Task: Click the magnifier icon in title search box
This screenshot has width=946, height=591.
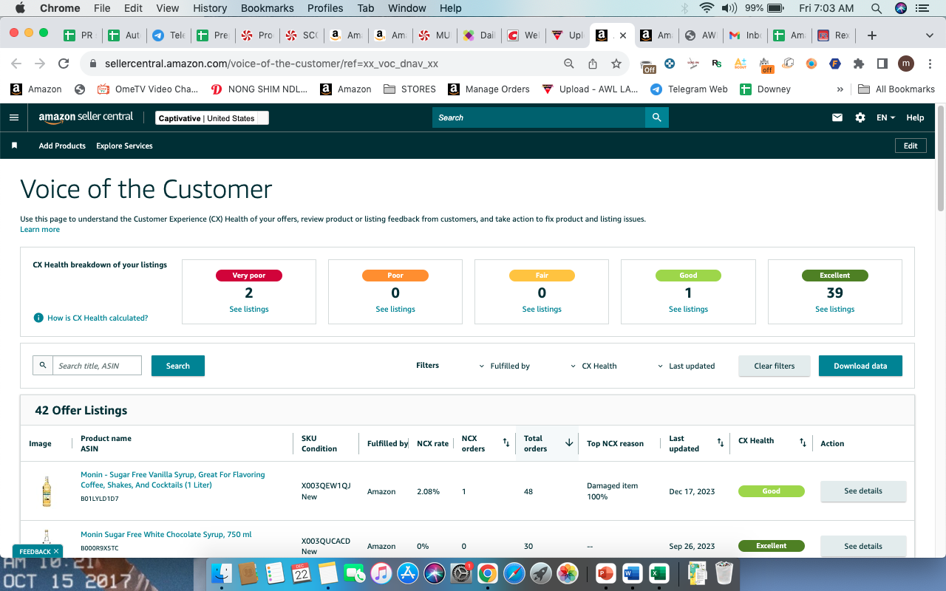Action: pyautogui.click(x=43, y=366)
